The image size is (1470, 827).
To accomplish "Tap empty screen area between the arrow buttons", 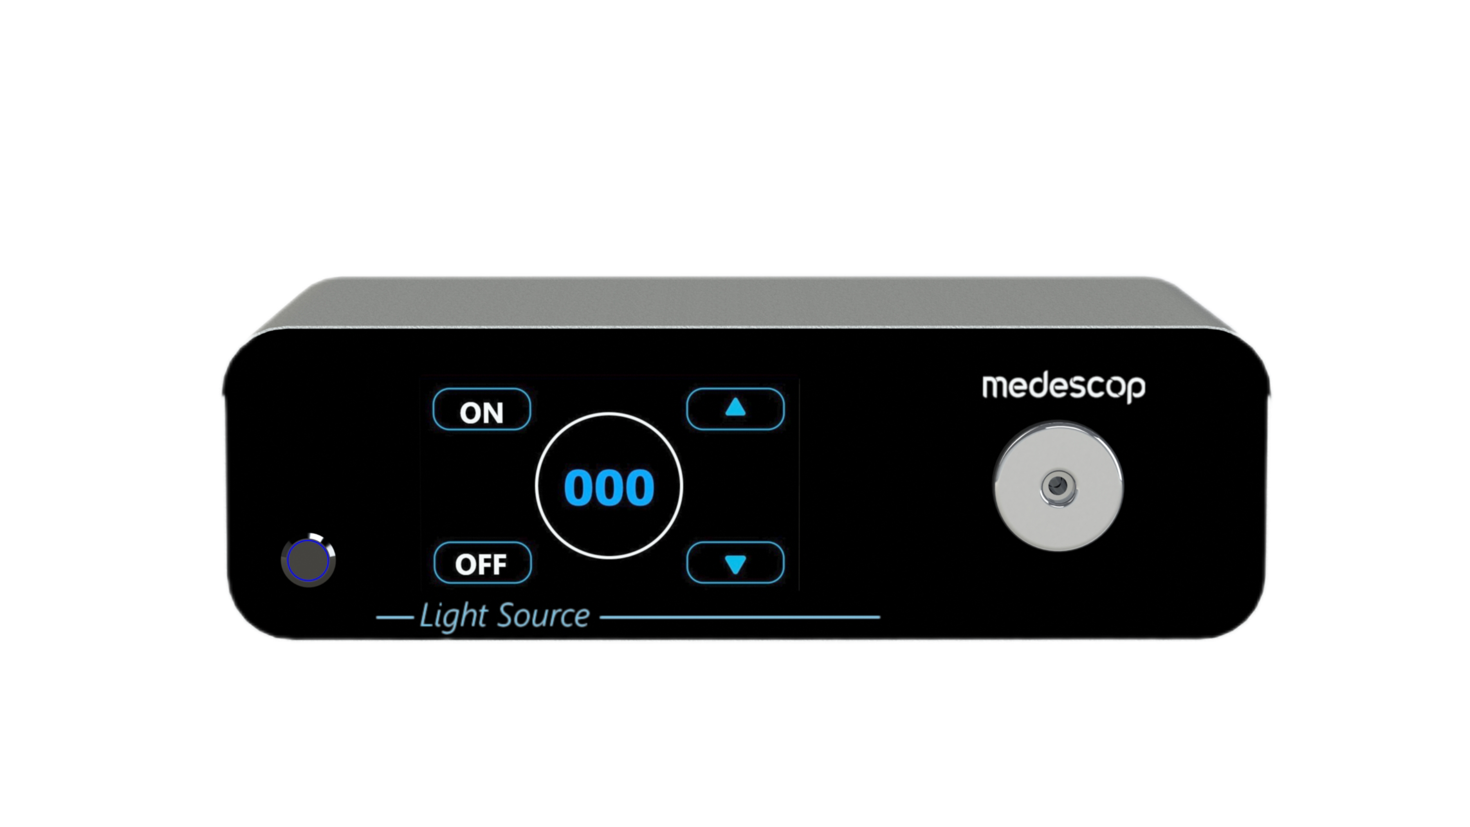I will click(x=735, y=486).
